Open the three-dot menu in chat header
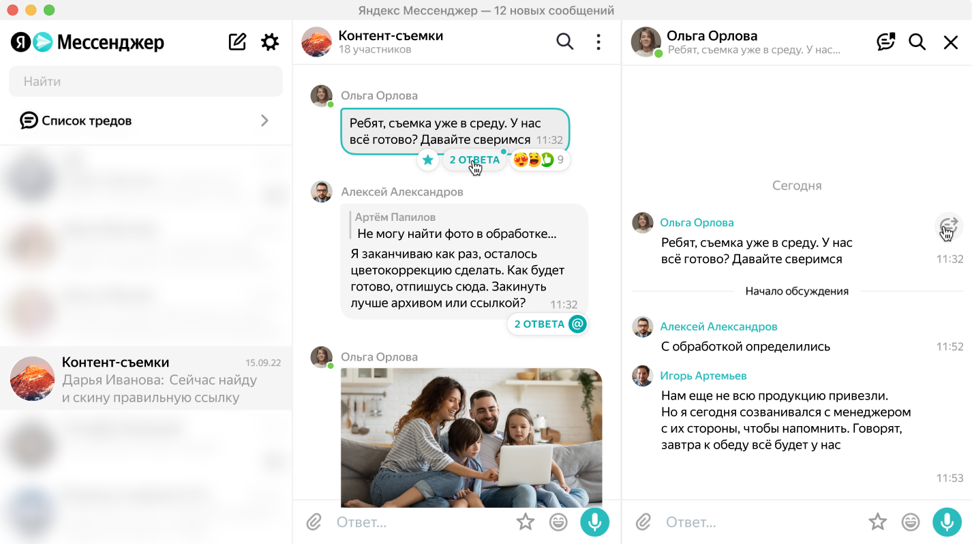This screenshot has width=972, height=544. [598, 42]
